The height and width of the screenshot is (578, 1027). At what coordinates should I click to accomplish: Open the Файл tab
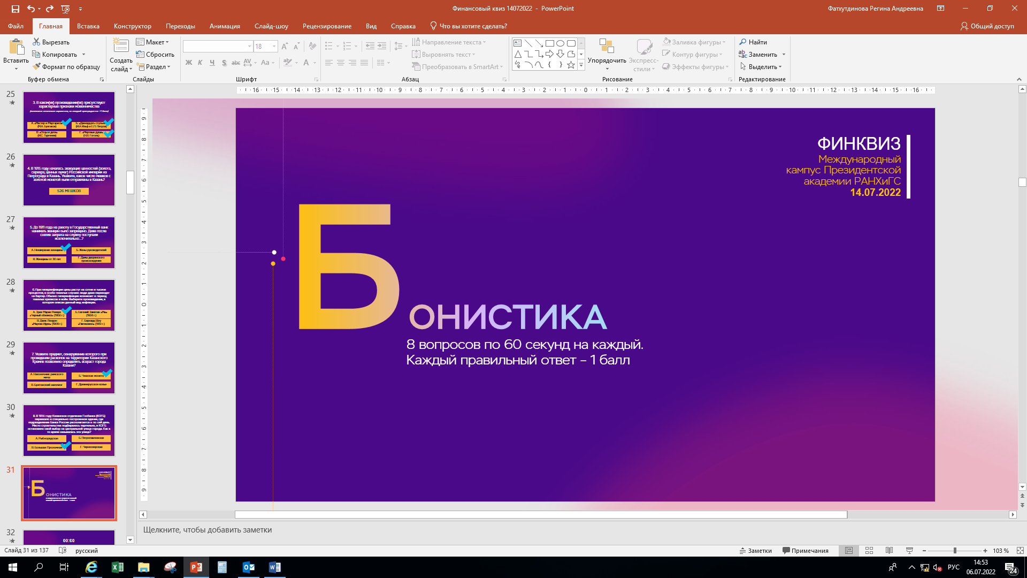click(x=16, y=26)
